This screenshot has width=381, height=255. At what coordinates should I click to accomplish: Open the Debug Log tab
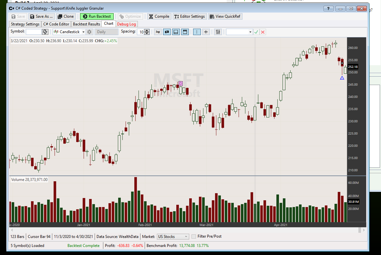pos(127,24)
